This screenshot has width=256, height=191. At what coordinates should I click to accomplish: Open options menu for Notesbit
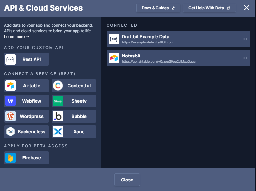(x=244, y=58)
